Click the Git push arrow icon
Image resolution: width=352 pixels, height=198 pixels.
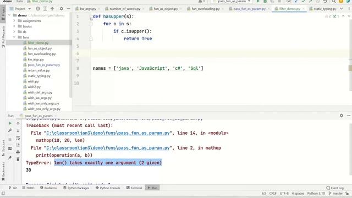(310, 1)
